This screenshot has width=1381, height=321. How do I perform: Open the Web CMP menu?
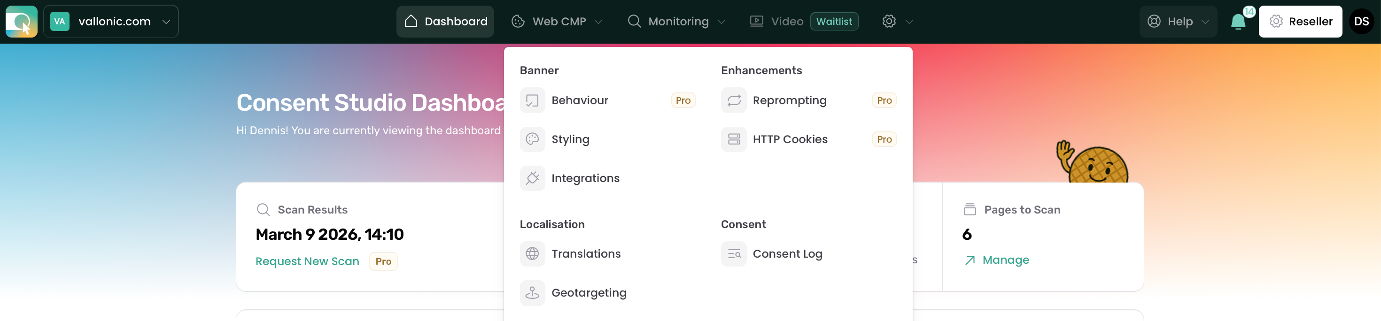[x=557, y=22]
